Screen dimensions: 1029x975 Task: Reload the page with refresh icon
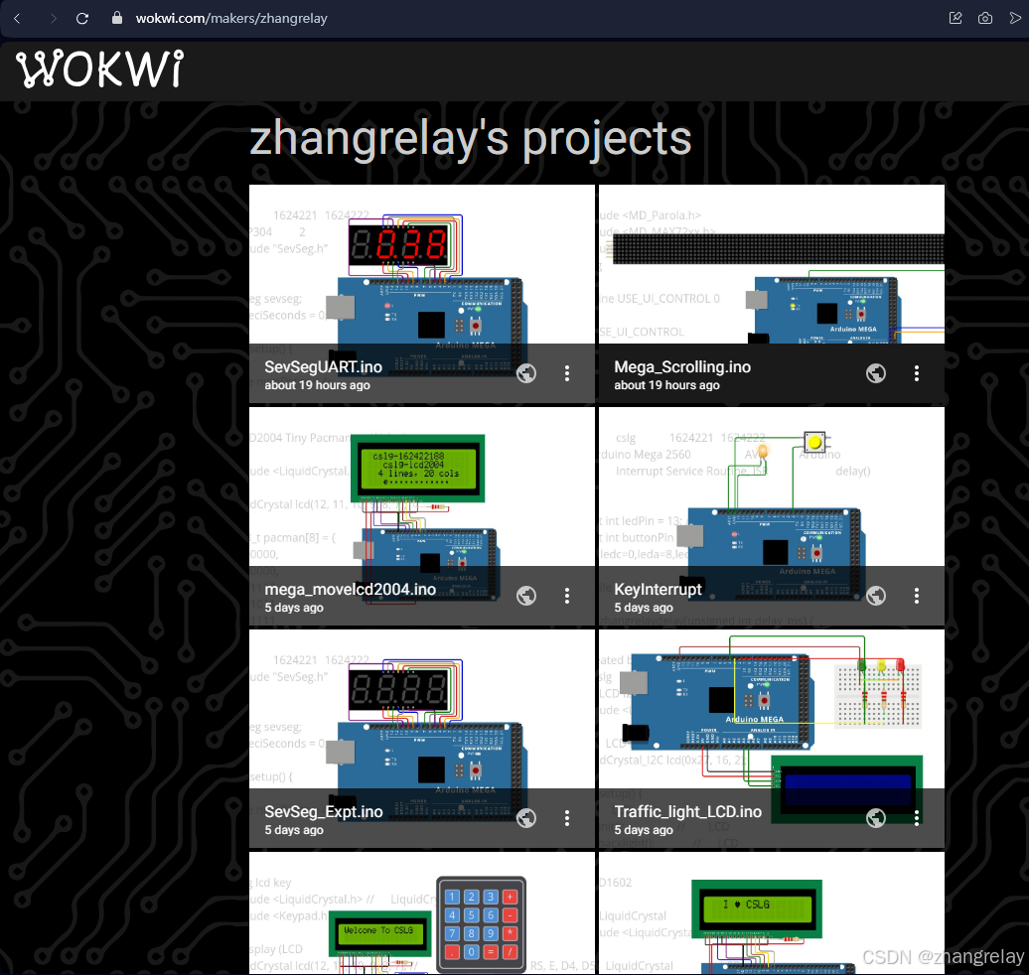click(x=82, y=19)
